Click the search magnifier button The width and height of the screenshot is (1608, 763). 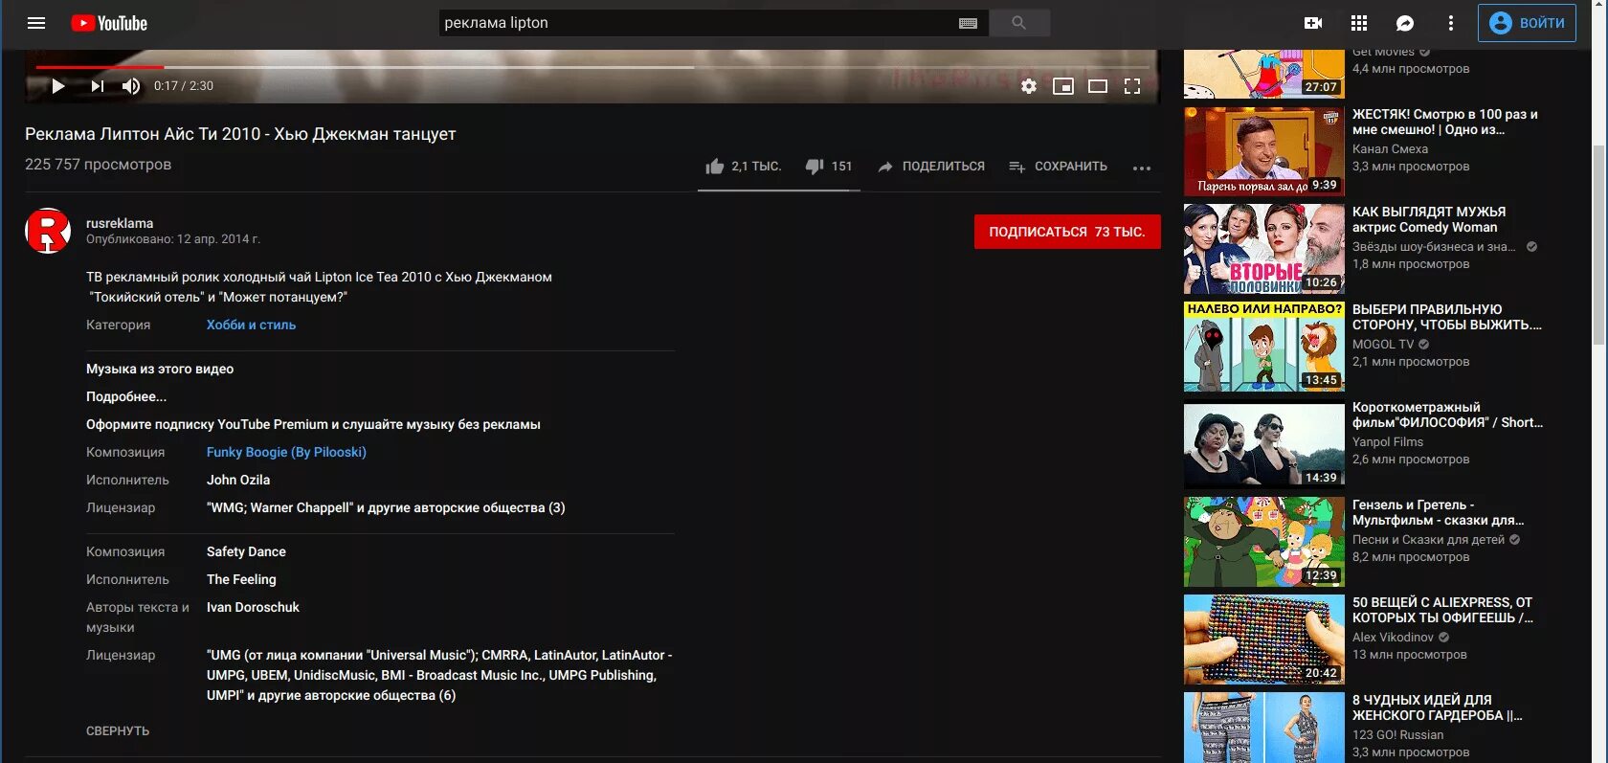[1018, 23]
